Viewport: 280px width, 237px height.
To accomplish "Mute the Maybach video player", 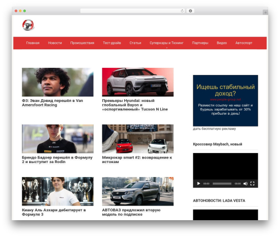I will pyautogui.click(x=245, y=184).
